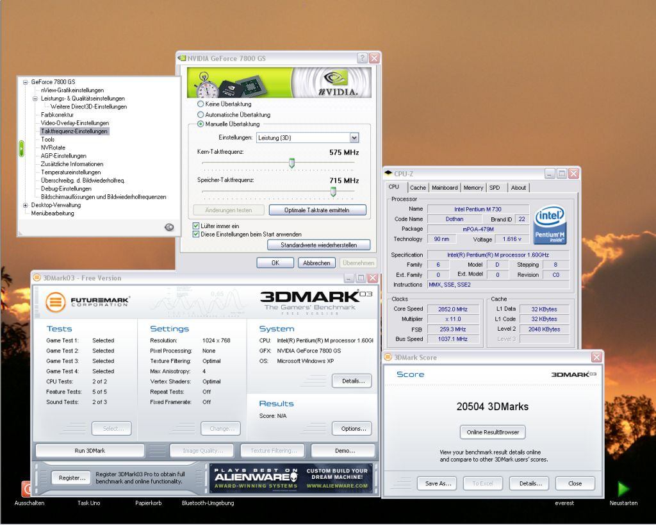Image resolution: width=656 pixels, height=525 pixels.
Task: Click OK in NVIDIA dialog
Action: tap(275, 263)
